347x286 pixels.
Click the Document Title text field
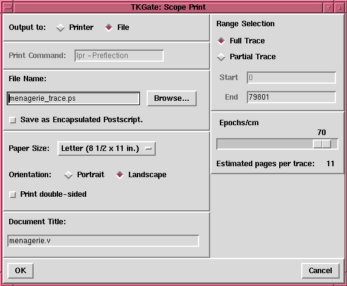[103, 241]
